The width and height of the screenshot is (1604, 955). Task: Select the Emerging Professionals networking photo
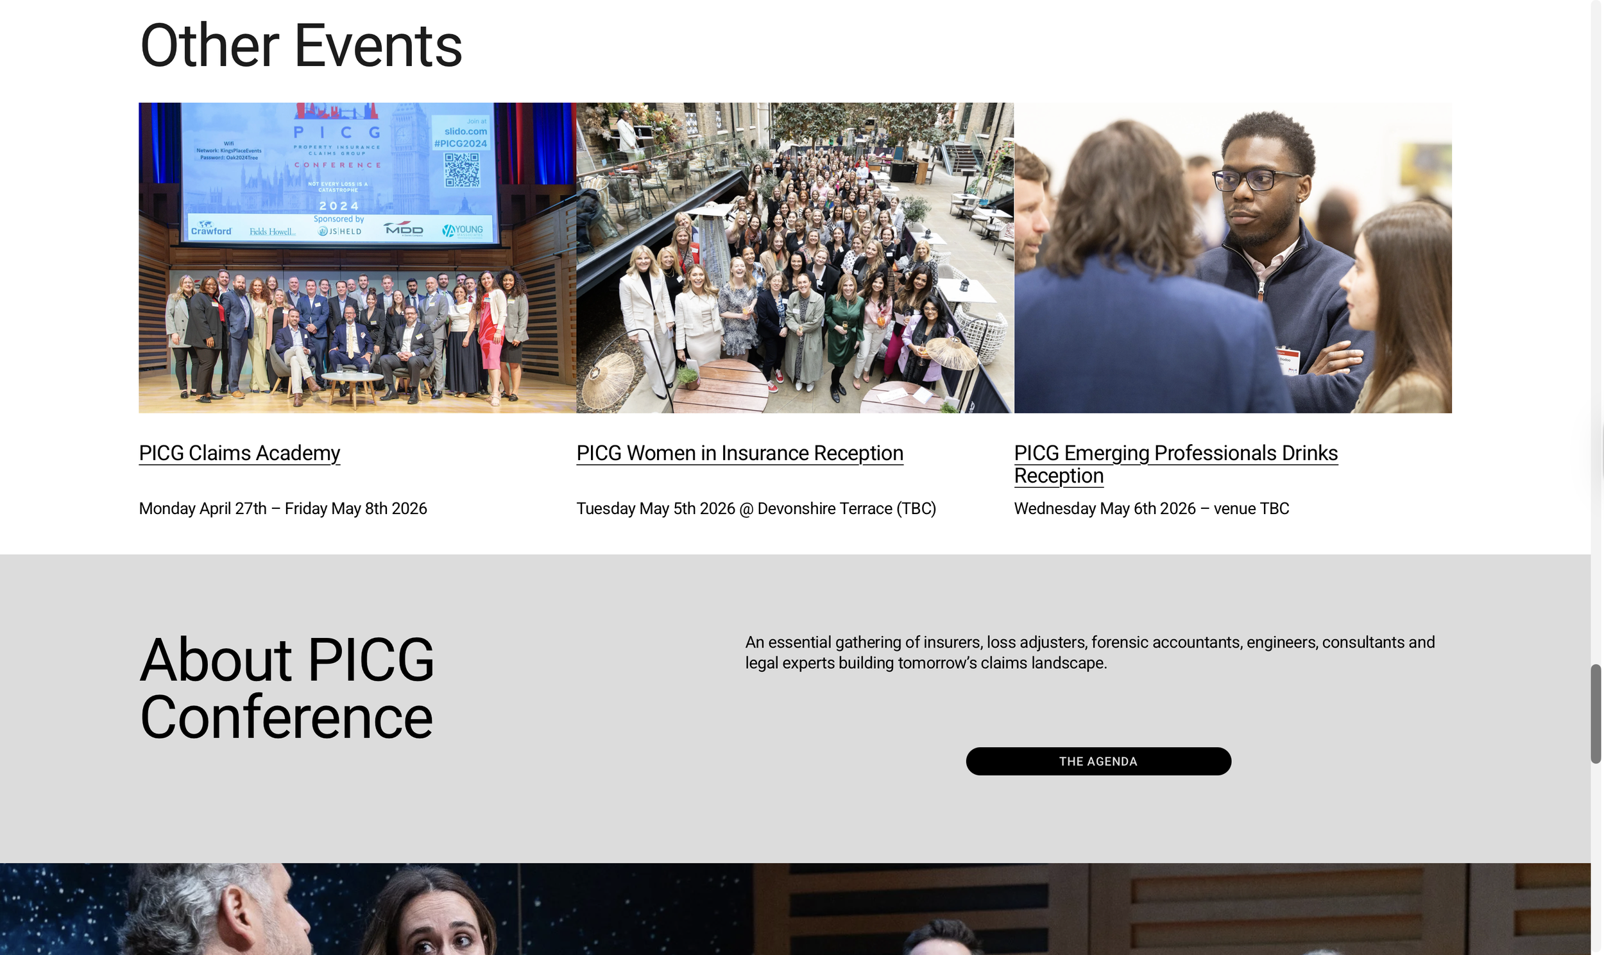1233,257
